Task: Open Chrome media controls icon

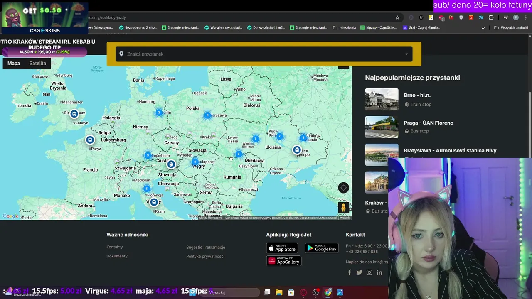Action: [x=506, y=17]
